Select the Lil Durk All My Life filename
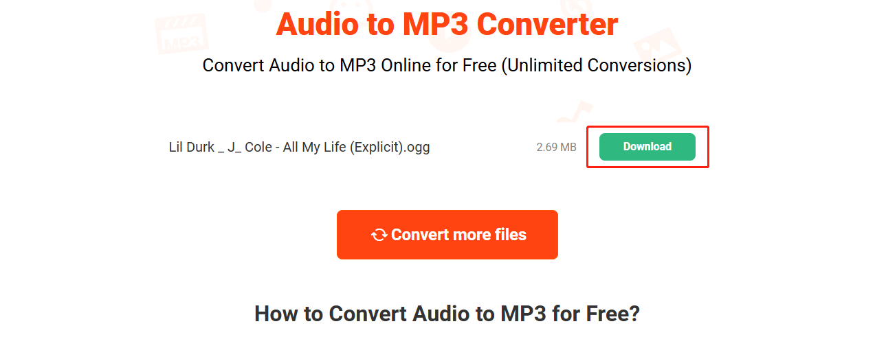The width and height of the screenshot is (875, 337). pyautogui.click(x=299, y=147)
